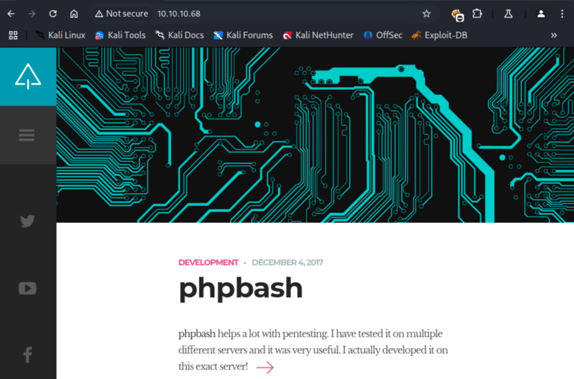Viewport: 574px width, 379px height.
Task: Open the user profile icon
Action: (541, 13)
